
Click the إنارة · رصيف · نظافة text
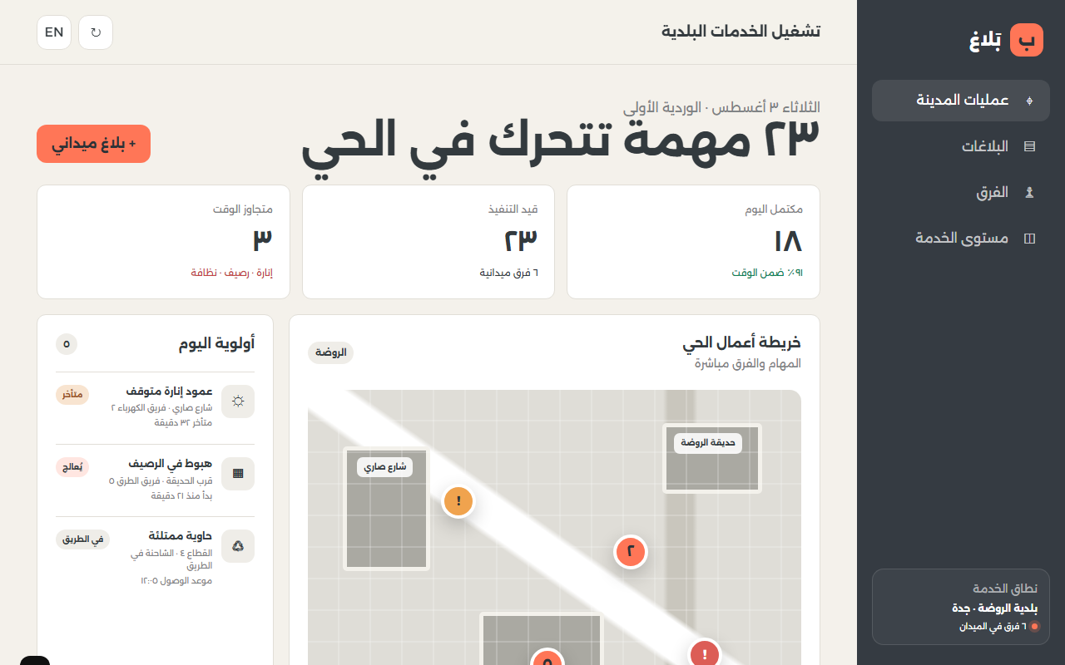pyautogui.click(x=232, y=273)
